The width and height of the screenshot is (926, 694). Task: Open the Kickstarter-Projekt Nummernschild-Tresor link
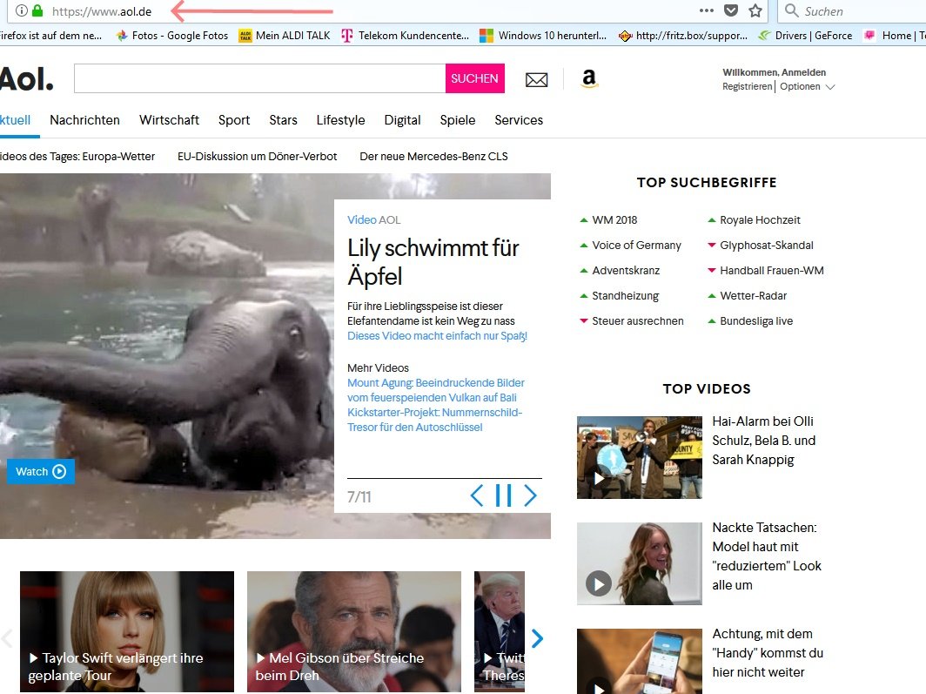pos(434,420)
